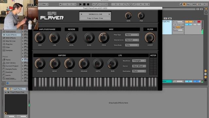Viewport: 209px width, 118px height.
Task: Select Clips in the browser categories
Action: click(x=8, y=47)
